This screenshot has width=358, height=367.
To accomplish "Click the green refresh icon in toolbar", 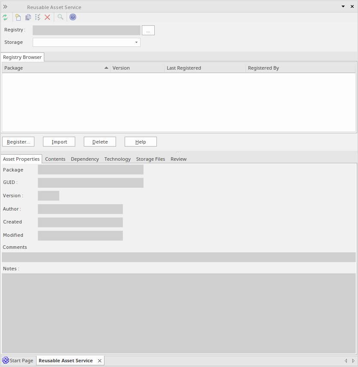I will pos(5,17).
